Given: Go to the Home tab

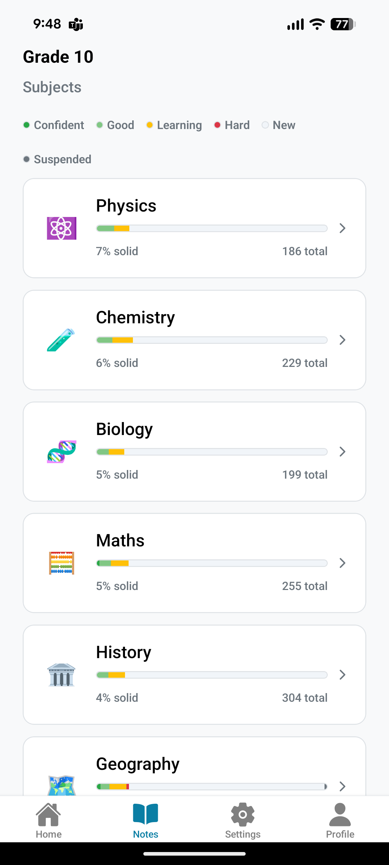Looking at the screenshot, I should pos(49,821).
